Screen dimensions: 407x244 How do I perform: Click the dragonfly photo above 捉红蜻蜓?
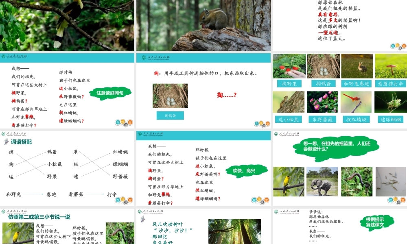tap(357, 101)
